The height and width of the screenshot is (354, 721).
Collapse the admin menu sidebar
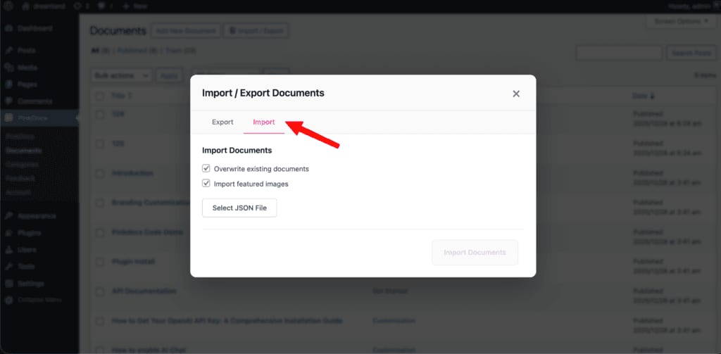(33, 301)
